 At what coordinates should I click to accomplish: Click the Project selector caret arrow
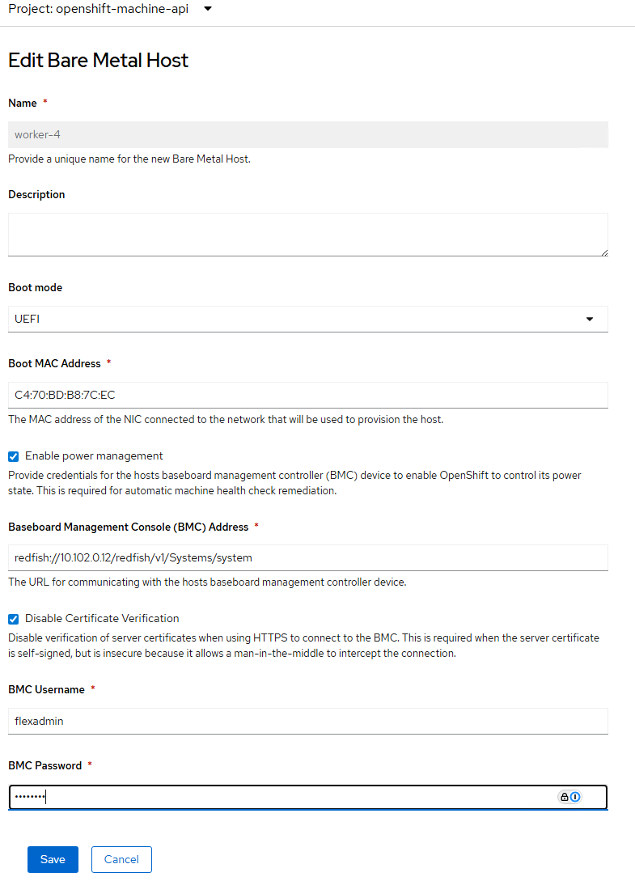(x=208, y=9)
